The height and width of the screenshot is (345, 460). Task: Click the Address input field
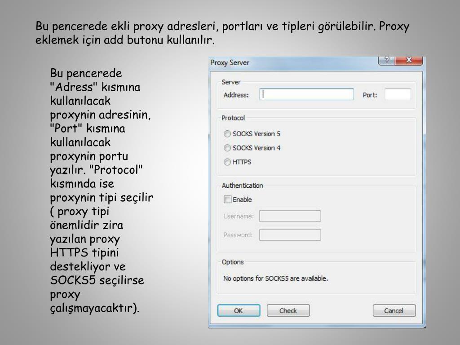(306, 94)
